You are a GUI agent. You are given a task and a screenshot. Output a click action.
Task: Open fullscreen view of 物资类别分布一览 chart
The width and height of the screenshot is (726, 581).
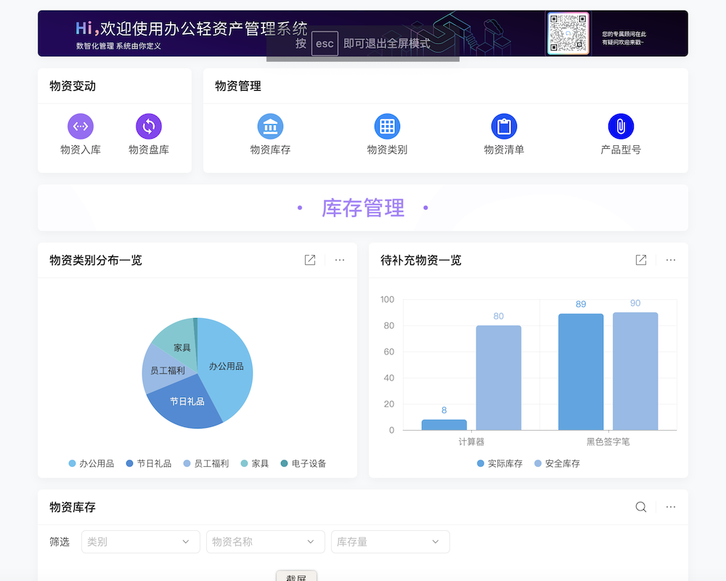310,260
